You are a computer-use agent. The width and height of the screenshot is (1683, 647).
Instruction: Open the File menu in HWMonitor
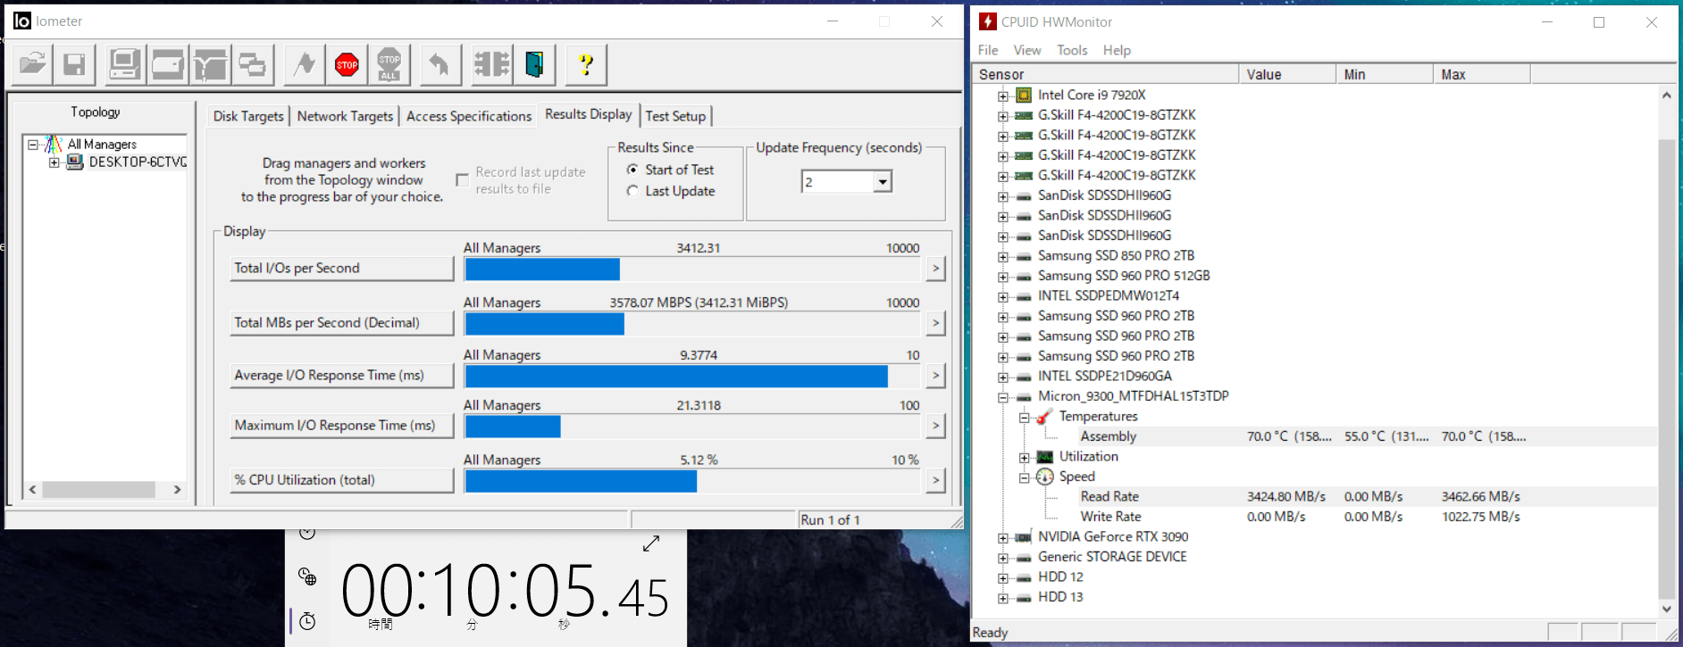coord(988,50)
